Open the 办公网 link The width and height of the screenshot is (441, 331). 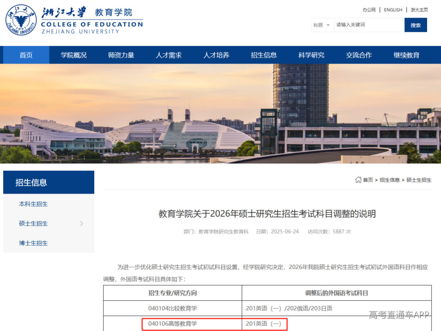click(x=369, y=10)
